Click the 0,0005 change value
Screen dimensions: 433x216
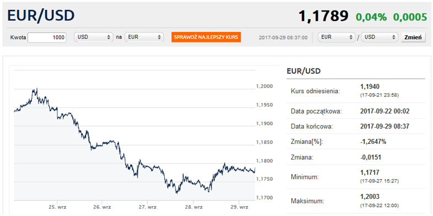coord(410,17)
